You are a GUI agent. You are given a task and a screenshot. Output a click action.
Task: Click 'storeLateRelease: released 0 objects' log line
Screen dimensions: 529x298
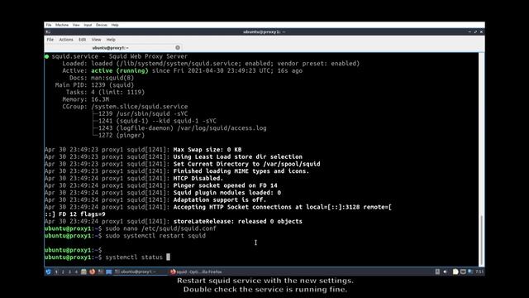point(238,221)
